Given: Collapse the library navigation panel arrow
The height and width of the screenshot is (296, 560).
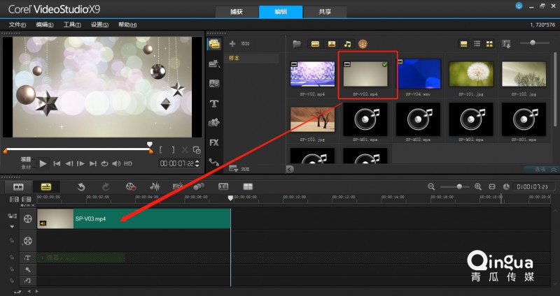Looking at the screenshot, I should pos(290,169).
